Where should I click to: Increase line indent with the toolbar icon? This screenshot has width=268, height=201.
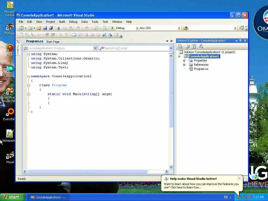coord(53,35)
